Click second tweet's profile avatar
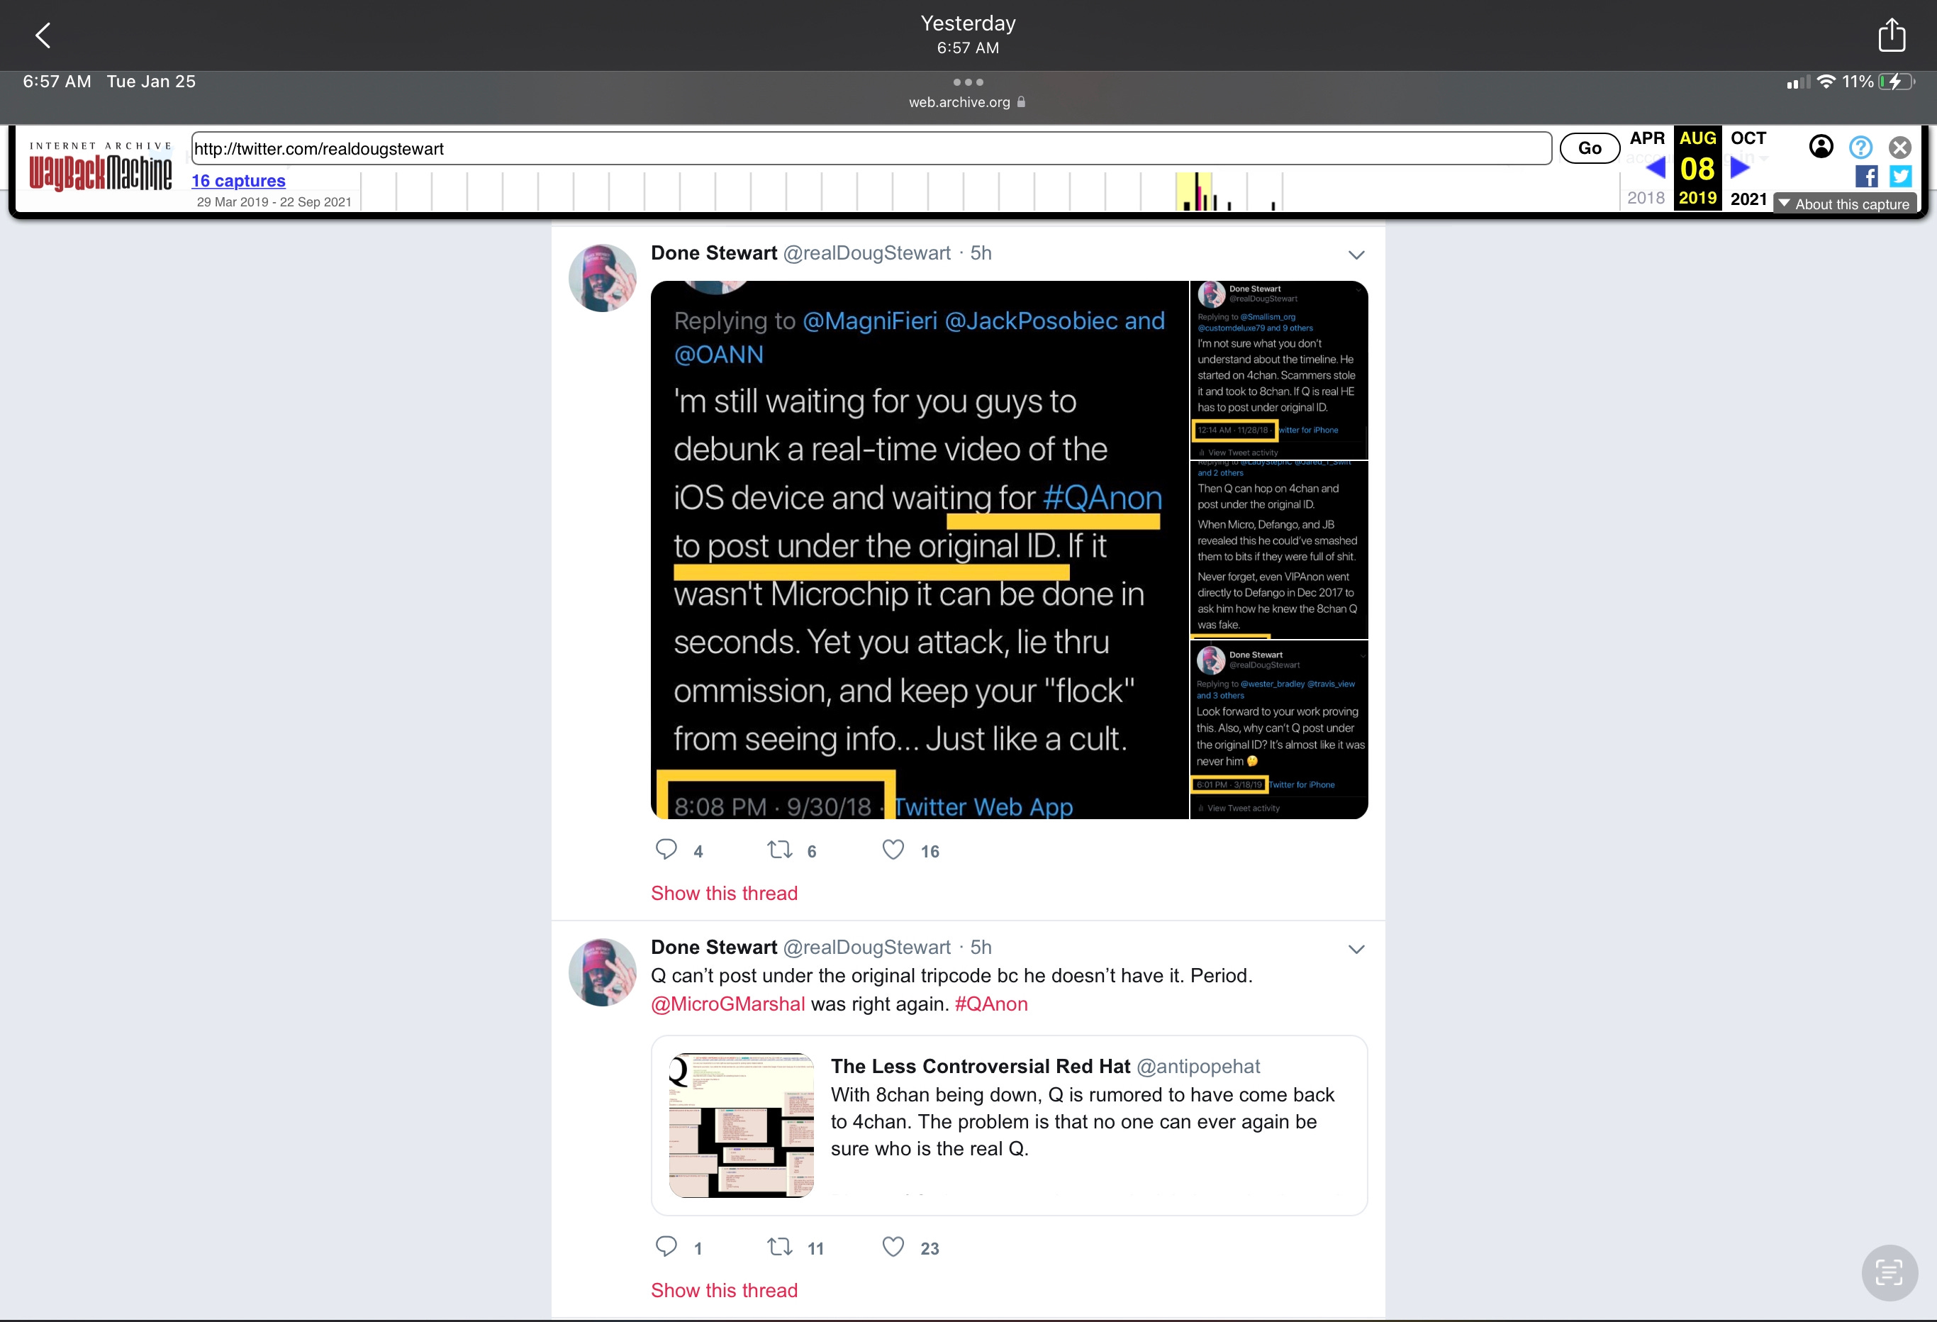1937x1322 pixels. [x=602, y=972]
